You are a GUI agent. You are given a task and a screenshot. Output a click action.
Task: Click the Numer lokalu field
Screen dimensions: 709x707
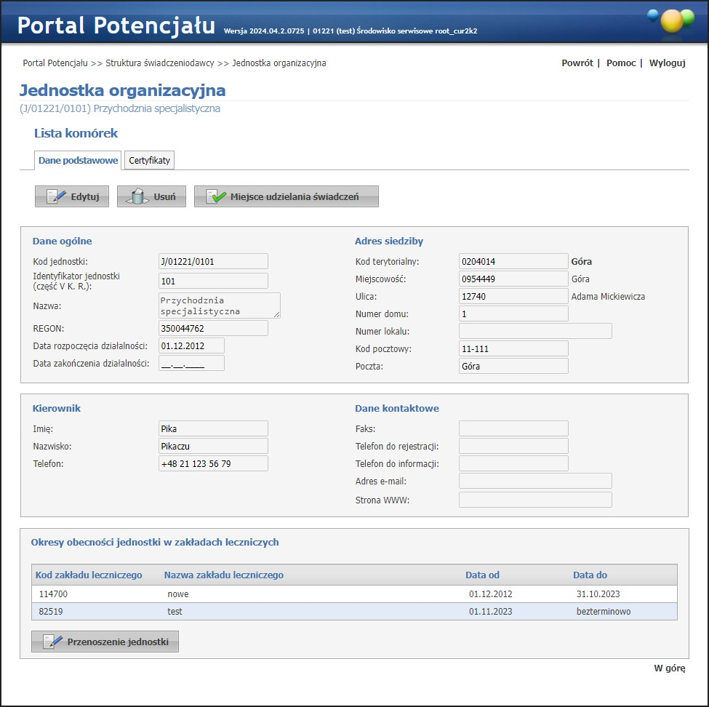[535, 331]
